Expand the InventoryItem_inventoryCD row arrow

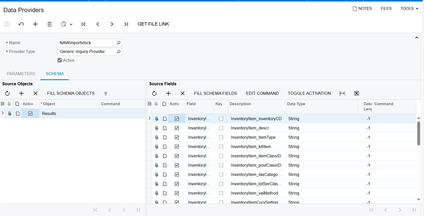(x=150, y=118)
